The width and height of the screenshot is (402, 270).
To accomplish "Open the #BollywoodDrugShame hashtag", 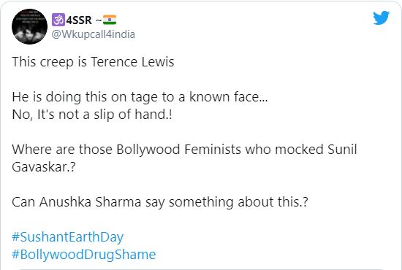I will 84,255.
